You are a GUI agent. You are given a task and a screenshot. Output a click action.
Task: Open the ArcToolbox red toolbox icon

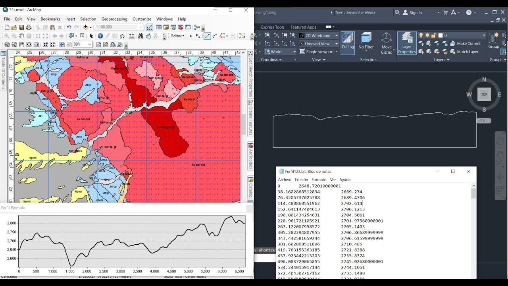[180, 27]
